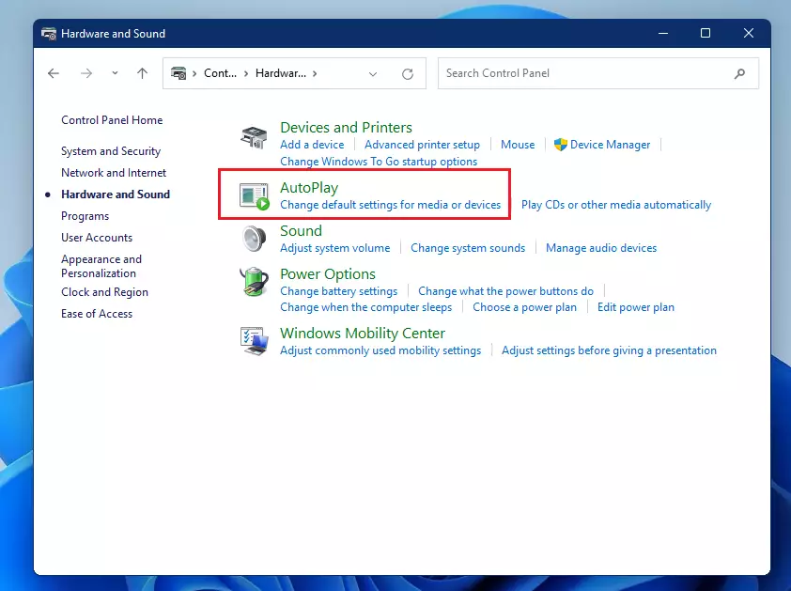Open Clock and Region
Screen dimensions: 791x591
(x=105, y=292)
